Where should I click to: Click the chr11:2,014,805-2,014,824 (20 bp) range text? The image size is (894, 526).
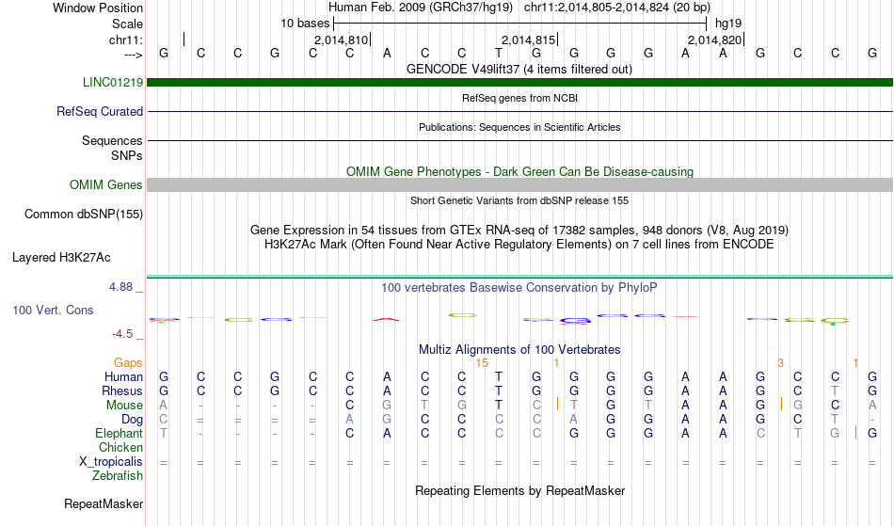617,8
